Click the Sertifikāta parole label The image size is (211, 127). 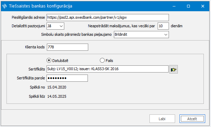click(31, 78)
